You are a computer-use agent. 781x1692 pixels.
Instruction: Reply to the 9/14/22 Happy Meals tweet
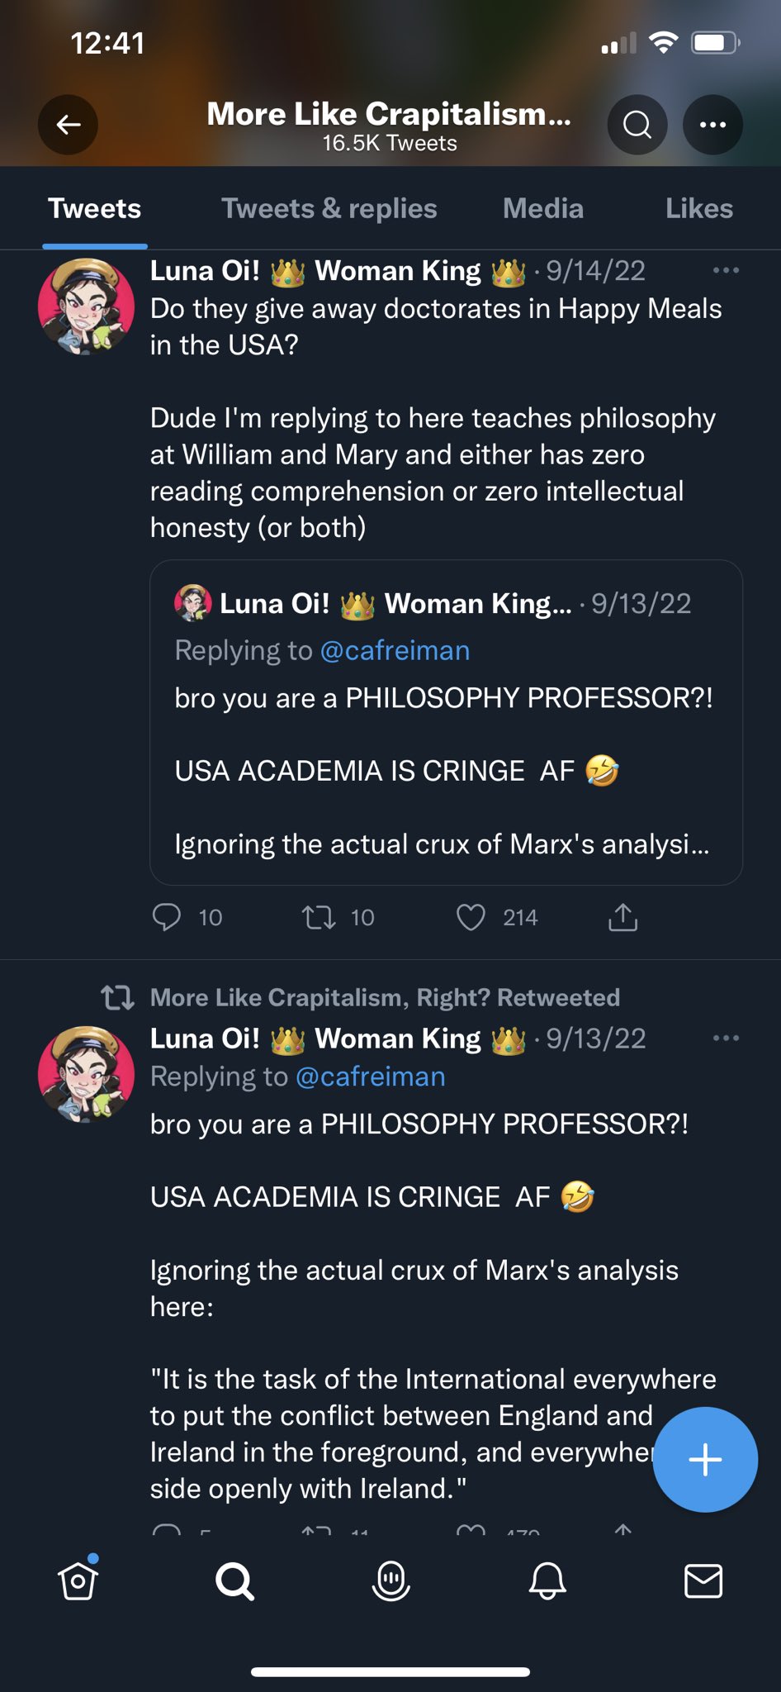point(167,917)
